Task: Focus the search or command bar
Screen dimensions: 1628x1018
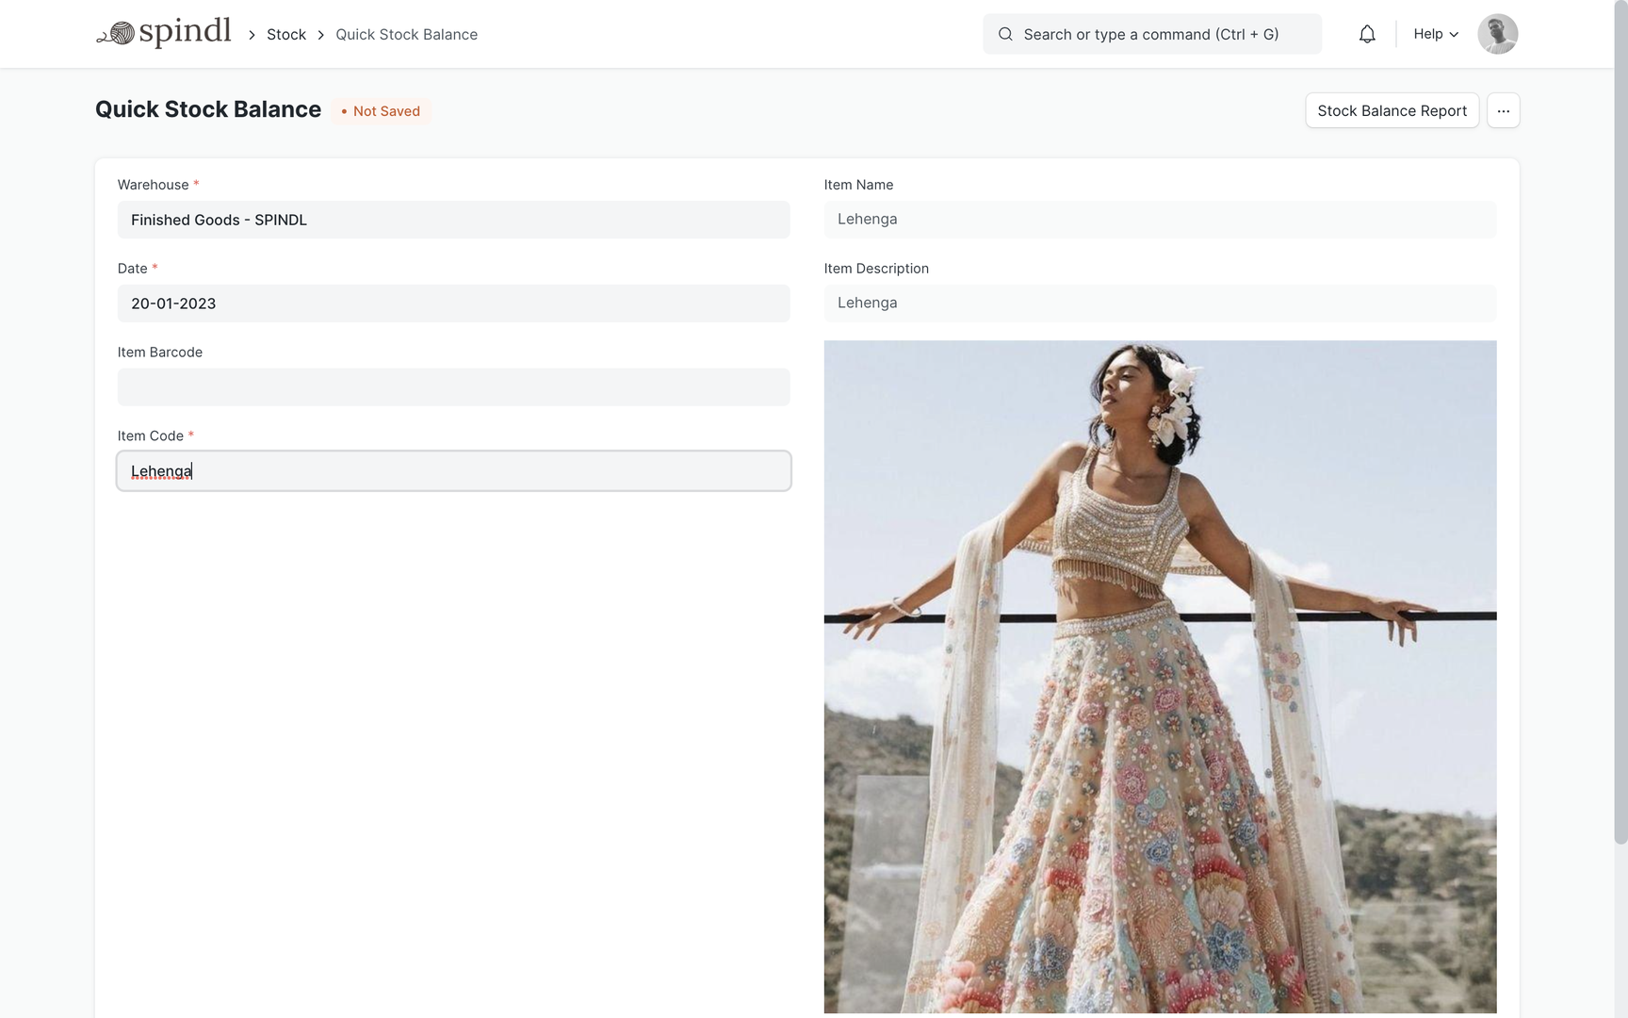Action: [1151, 34]
